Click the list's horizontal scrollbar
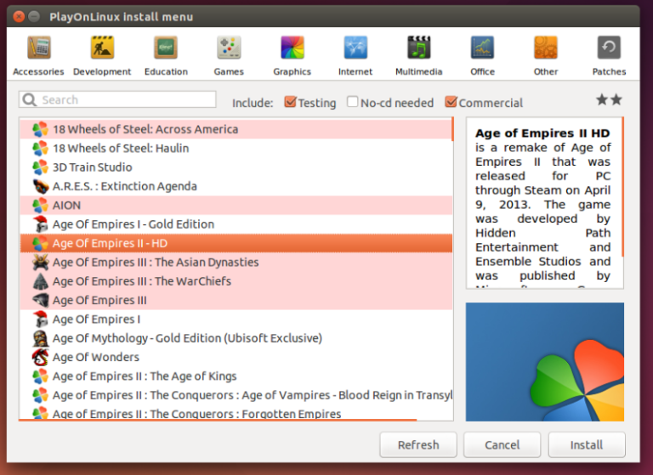Viewport: 653px width, 475px height. pos(218,420)
